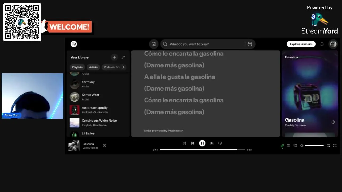Add Gasolina to Liked Songs from now-playing bar

pyautogui.click(x=104, y=146)
